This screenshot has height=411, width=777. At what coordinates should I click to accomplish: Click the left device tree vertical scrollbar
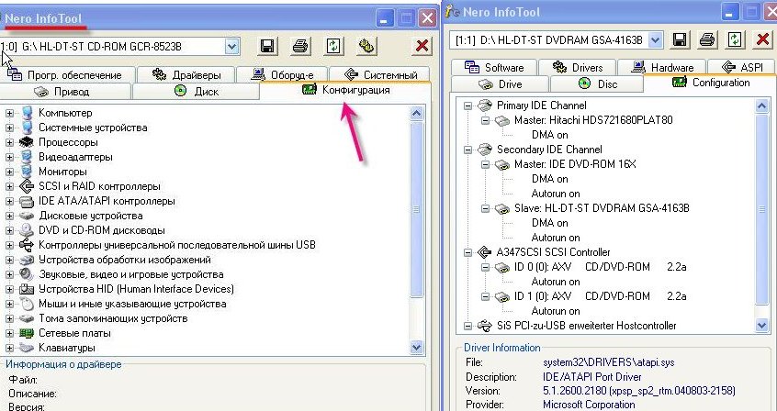417,229
